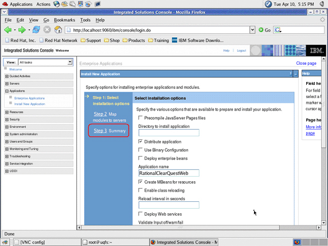This screenshot has height=246, width=328.
Task: Expand Servers section
Action: [x=7, y=84]
